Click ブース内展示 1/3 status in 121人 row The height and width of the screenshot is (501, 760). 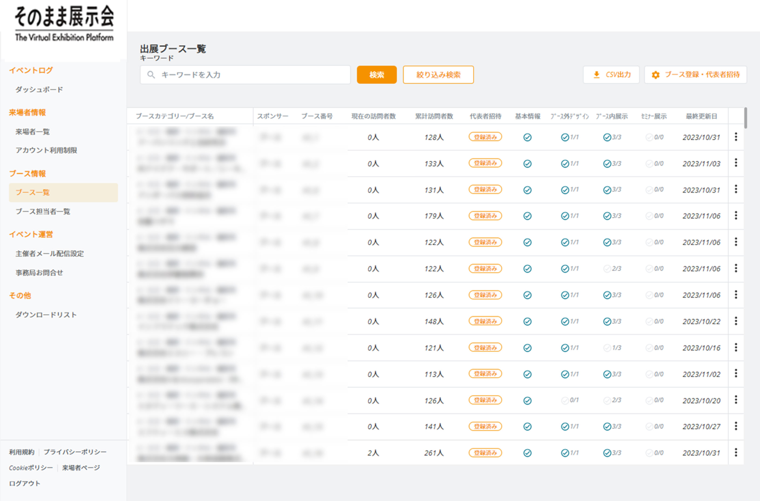612,348
